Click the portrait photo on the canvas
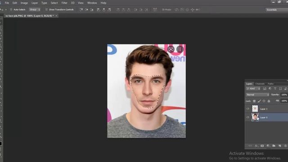This screenshot has height=162, width=288. [146, 91]
